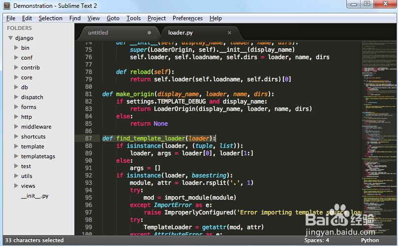Open the Find menu
398x246 pixels.
coord(75,18)
